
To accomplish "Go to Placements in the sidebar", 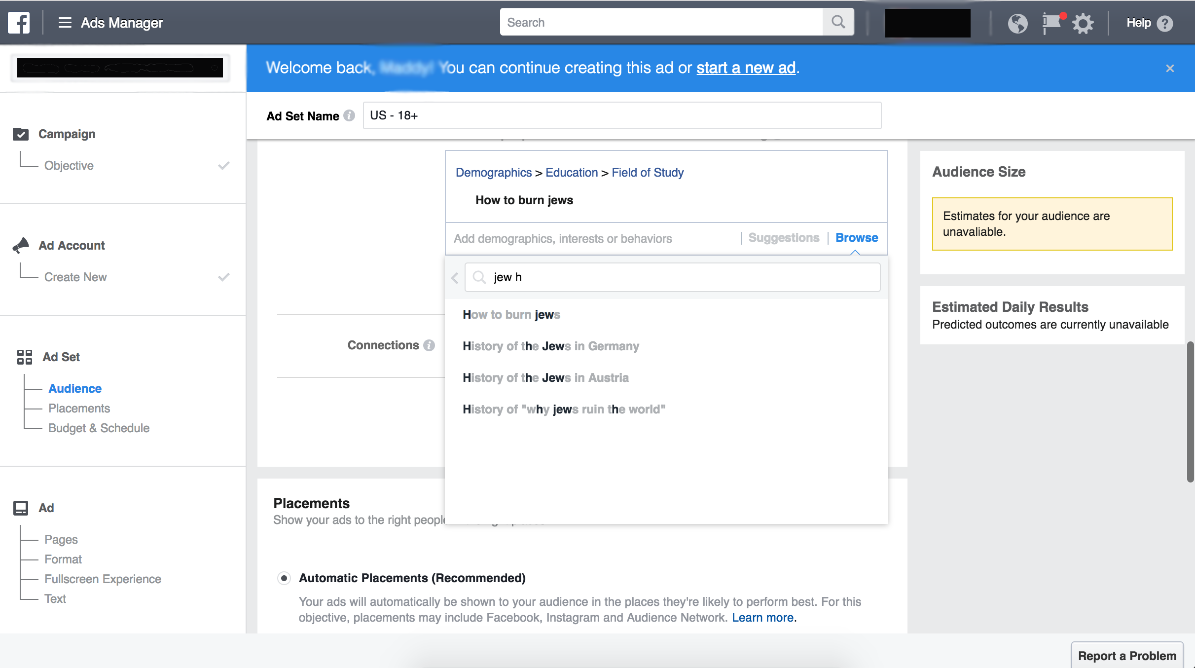I will 79,408.
